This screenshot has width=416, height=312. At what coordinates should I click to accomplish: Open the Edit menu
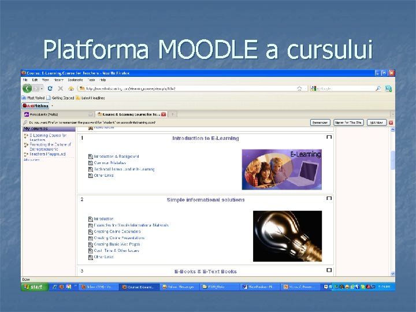coord(35,80)
